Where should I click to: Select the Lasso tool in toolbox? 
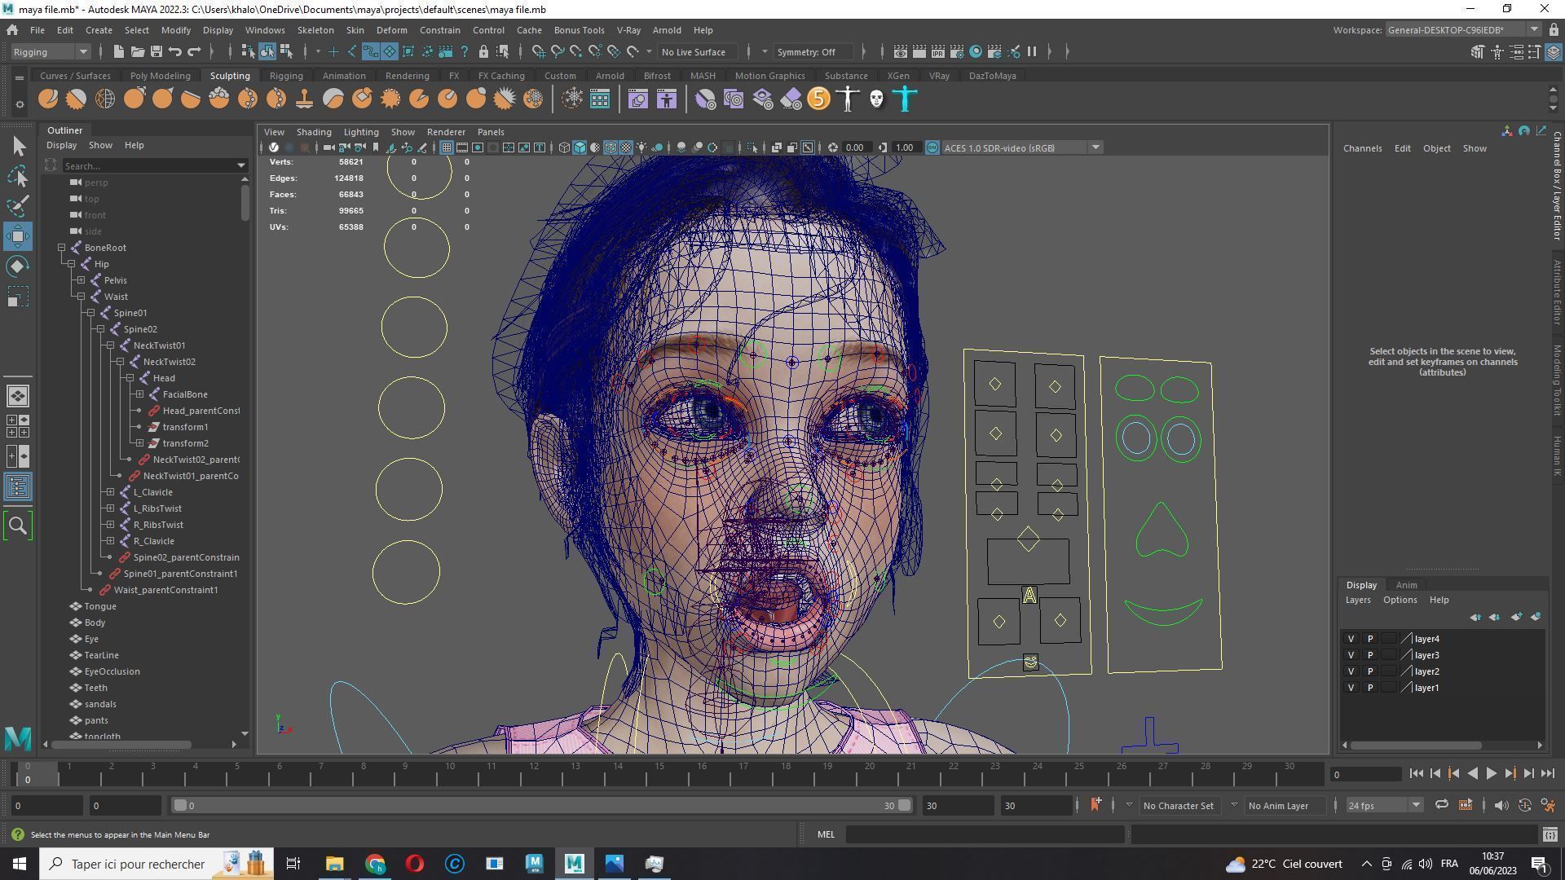[18, 176]
